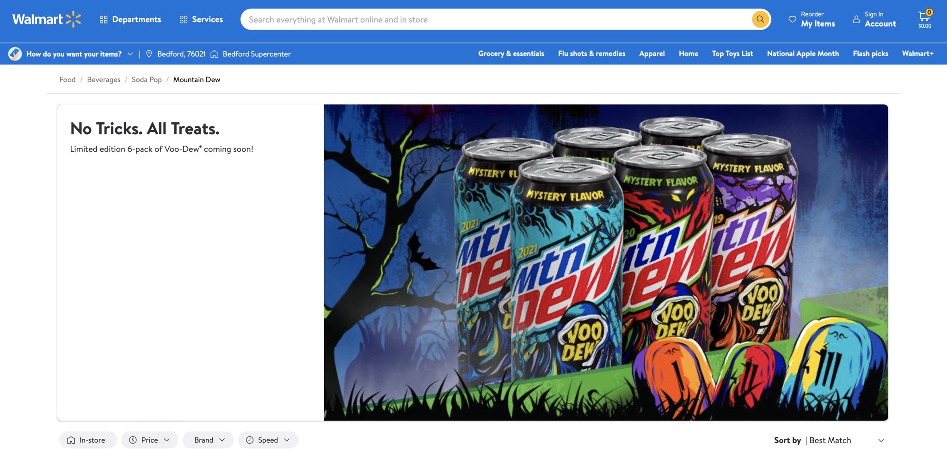947x456 pixels.
Task: Open Flash picks
Action: click(x=870, y=54)
